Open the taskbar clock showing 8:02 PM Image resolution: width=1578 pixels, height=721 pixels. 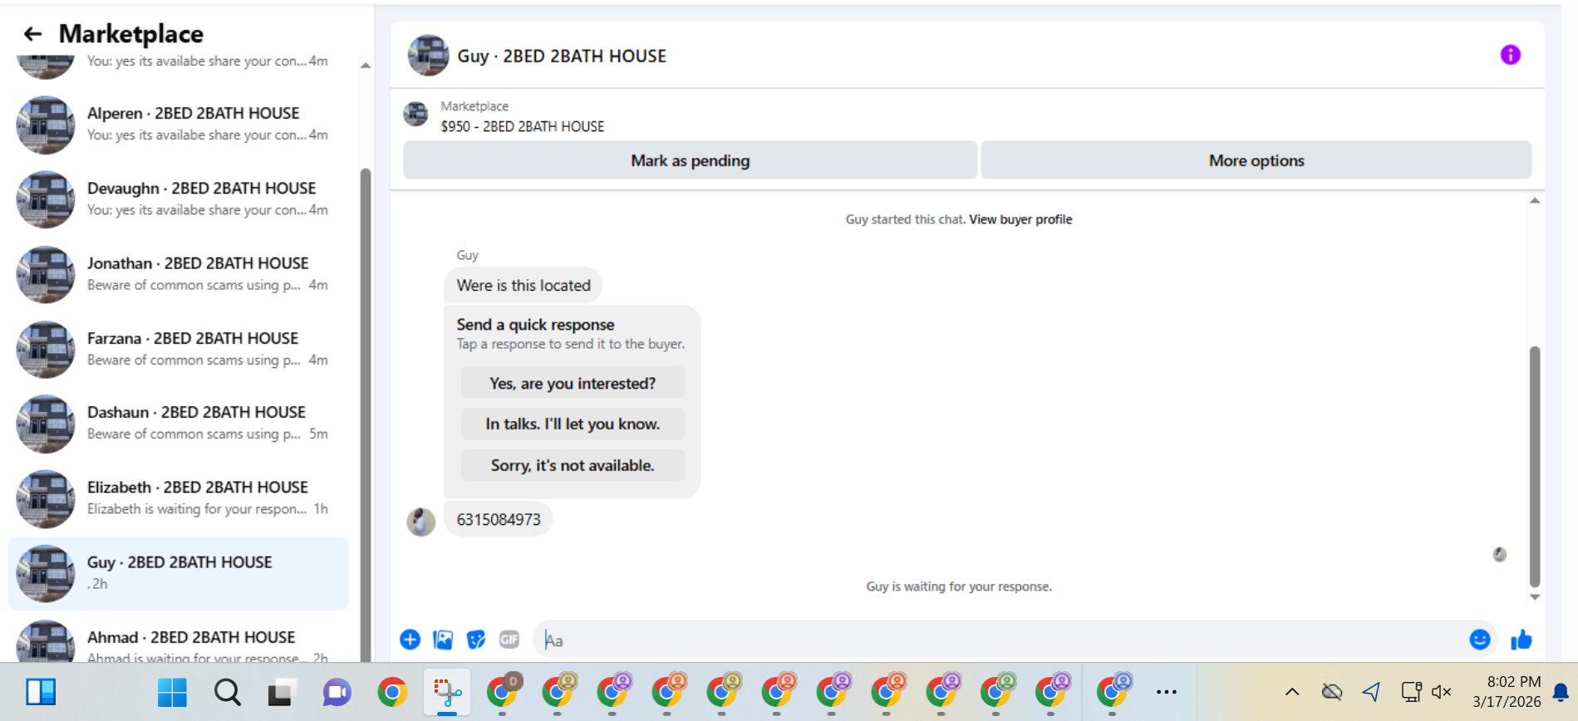point(1507,692)
